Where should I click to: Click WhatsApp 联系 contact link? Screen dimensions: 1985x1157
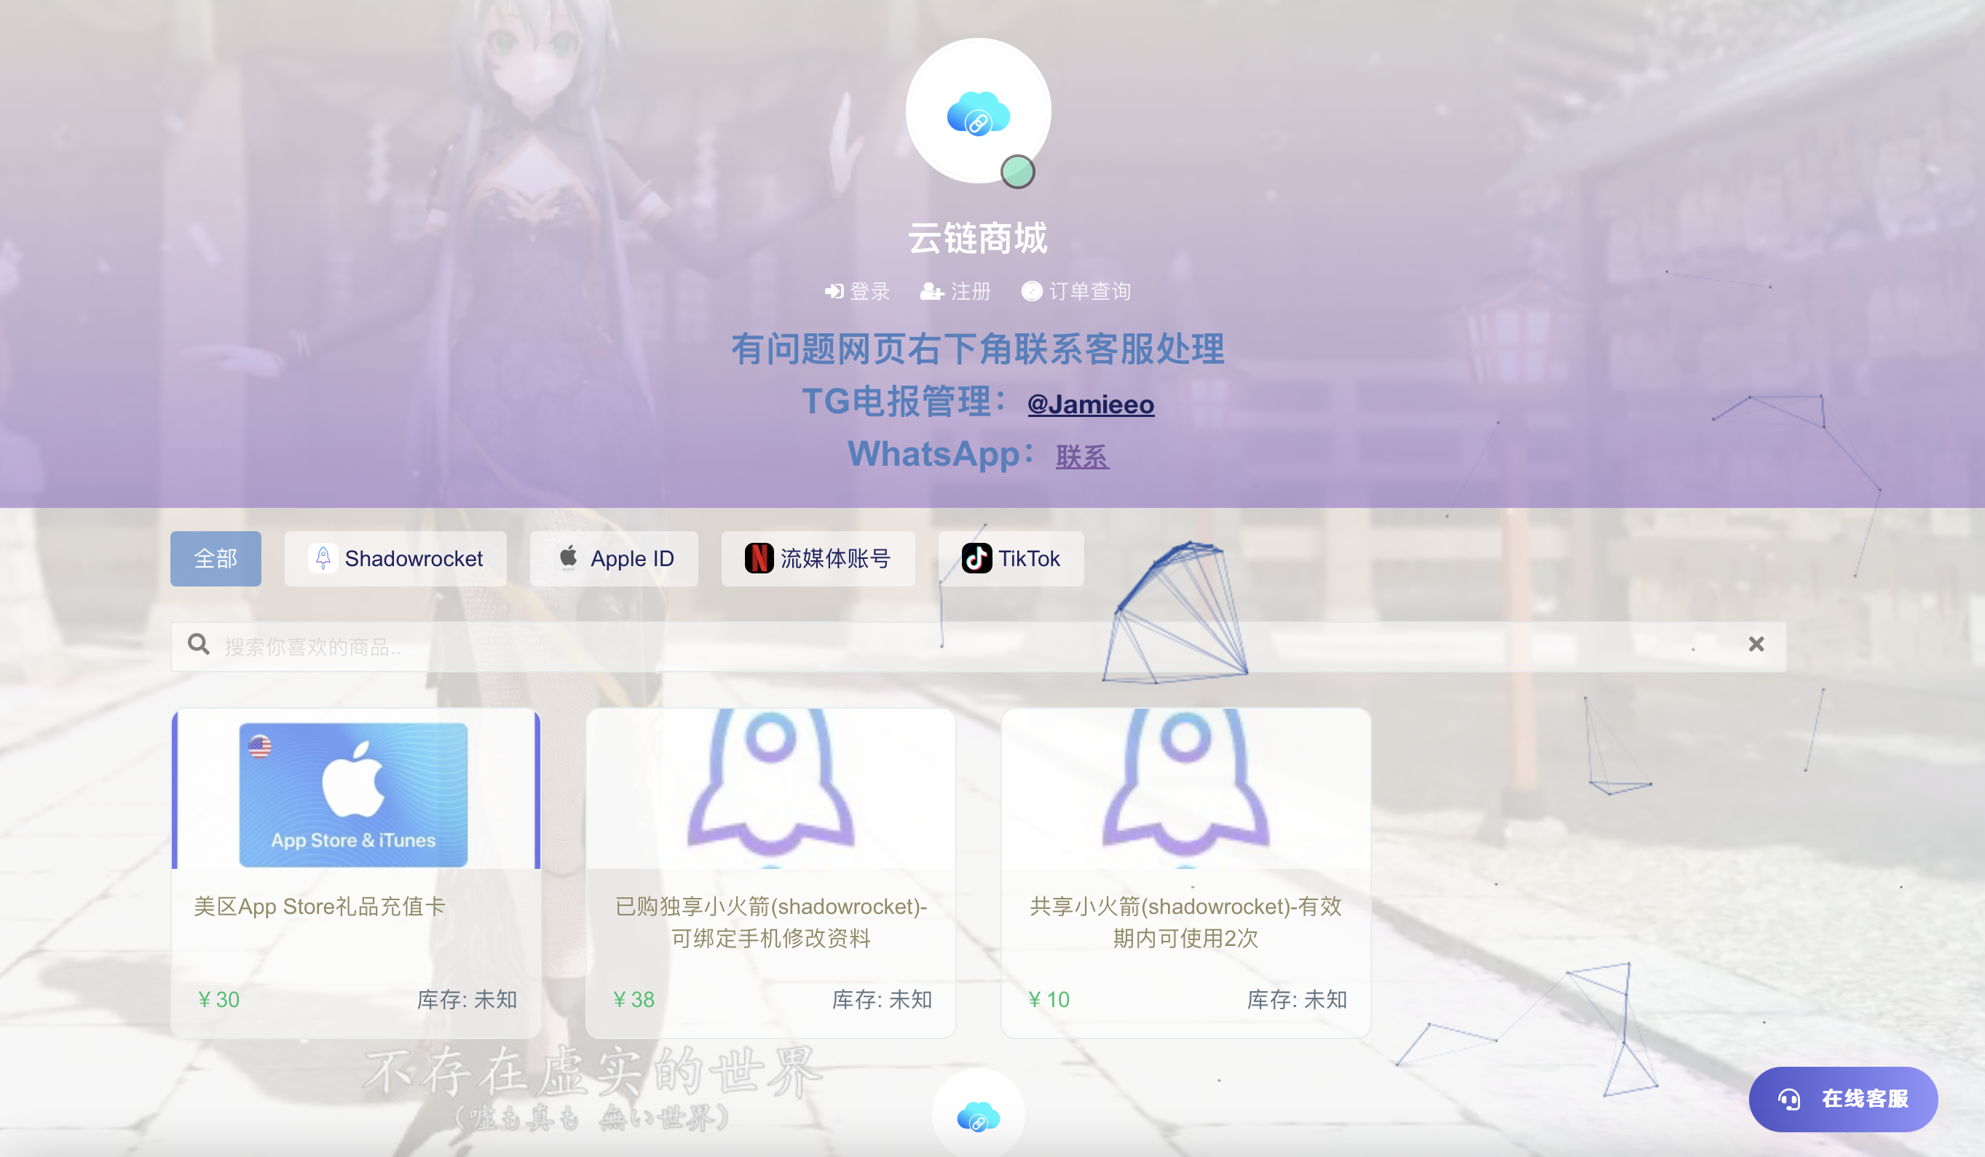(1080, 456)
